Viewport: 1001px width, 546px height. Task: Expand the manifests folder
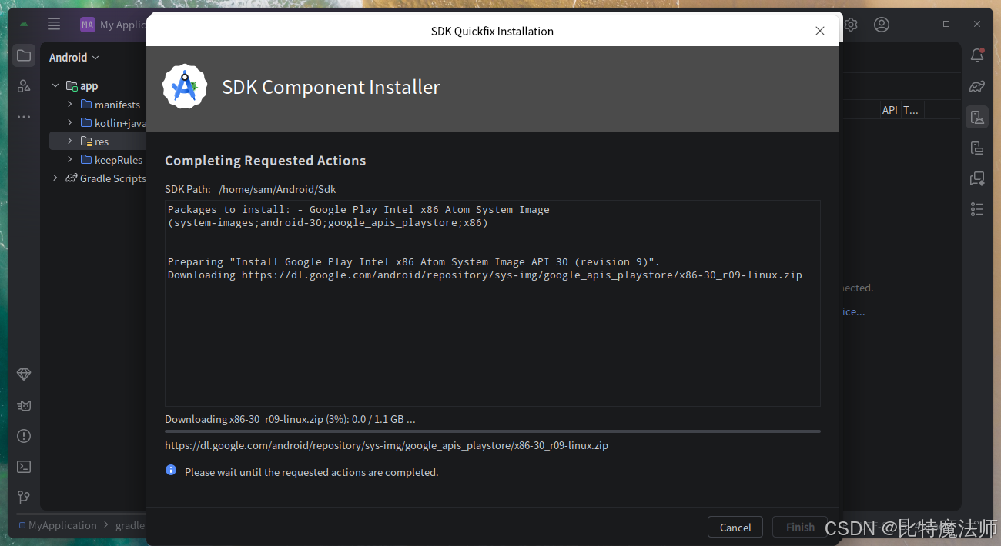click(70, 104)
